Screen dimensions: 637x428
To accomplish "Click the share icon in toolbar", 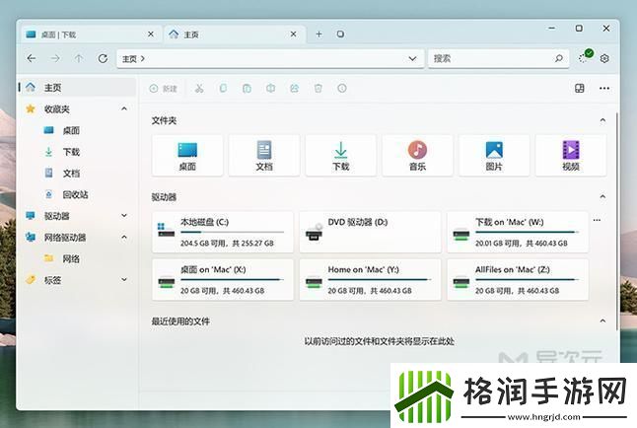I will click(x=295, y=88).
